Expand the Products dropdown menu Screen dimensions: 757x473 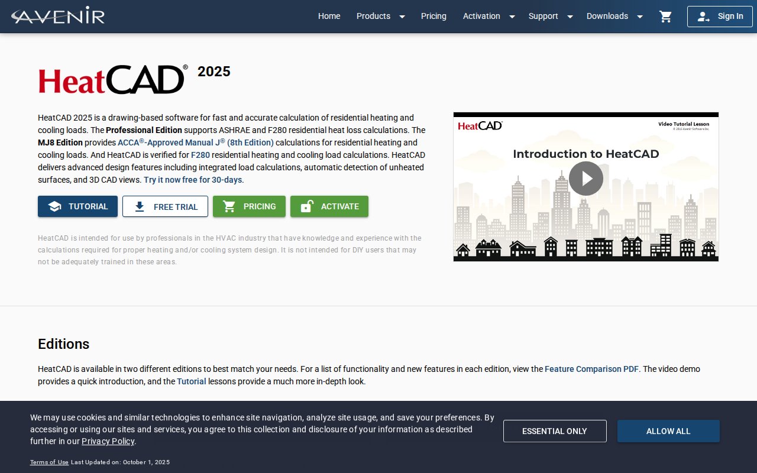tap(380, 17)
